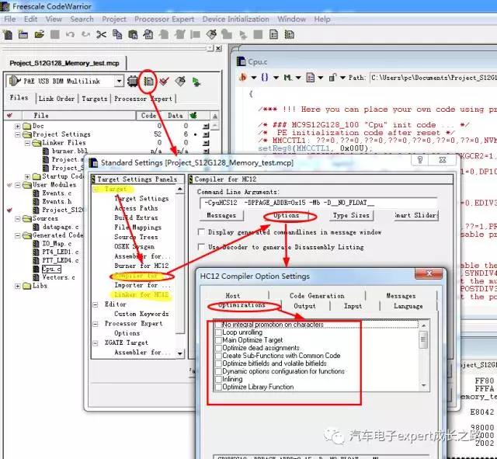Viewport: 497px width, 459px height.
Task: Click the Make icon in project toolbar
Action: tap(180, 81)
